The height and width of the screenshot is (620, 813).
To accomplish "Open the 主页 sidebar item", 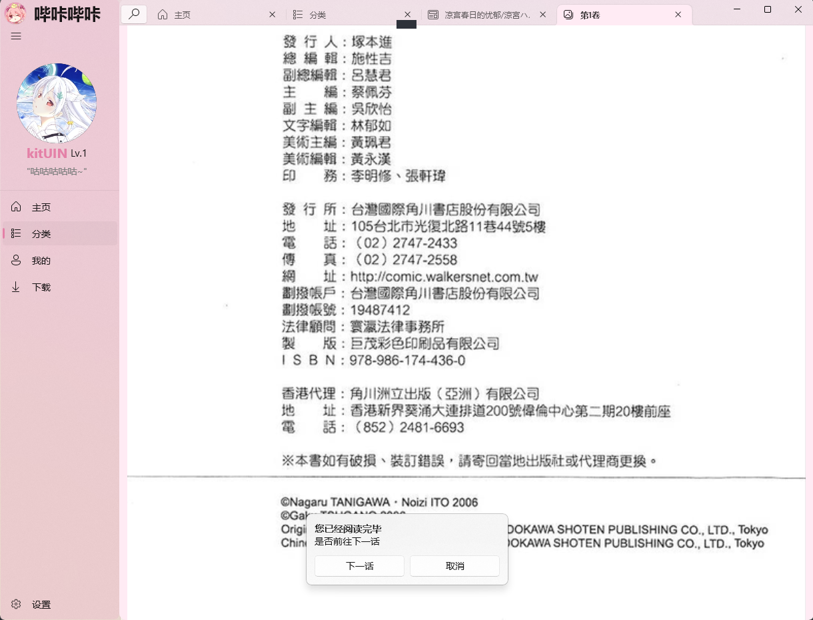I will point(60,207).
